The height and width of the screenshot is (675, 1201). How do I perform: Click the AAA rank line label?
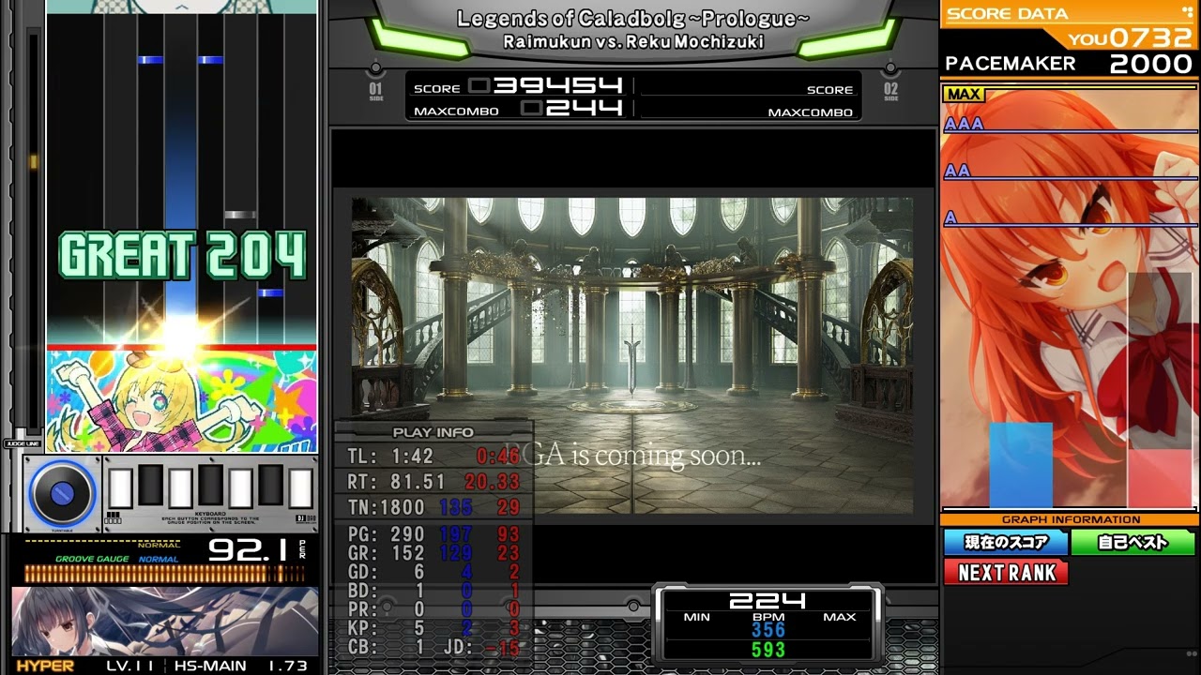(x=964, y=124)
